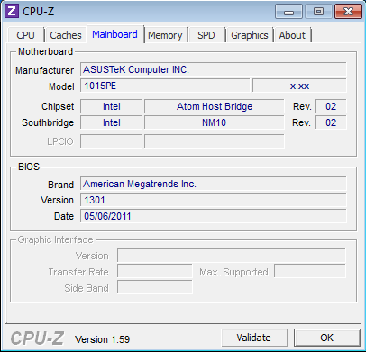
Task: Select the NM10 southbridge field
Action: pyautogui.click(x=215, y=122)
